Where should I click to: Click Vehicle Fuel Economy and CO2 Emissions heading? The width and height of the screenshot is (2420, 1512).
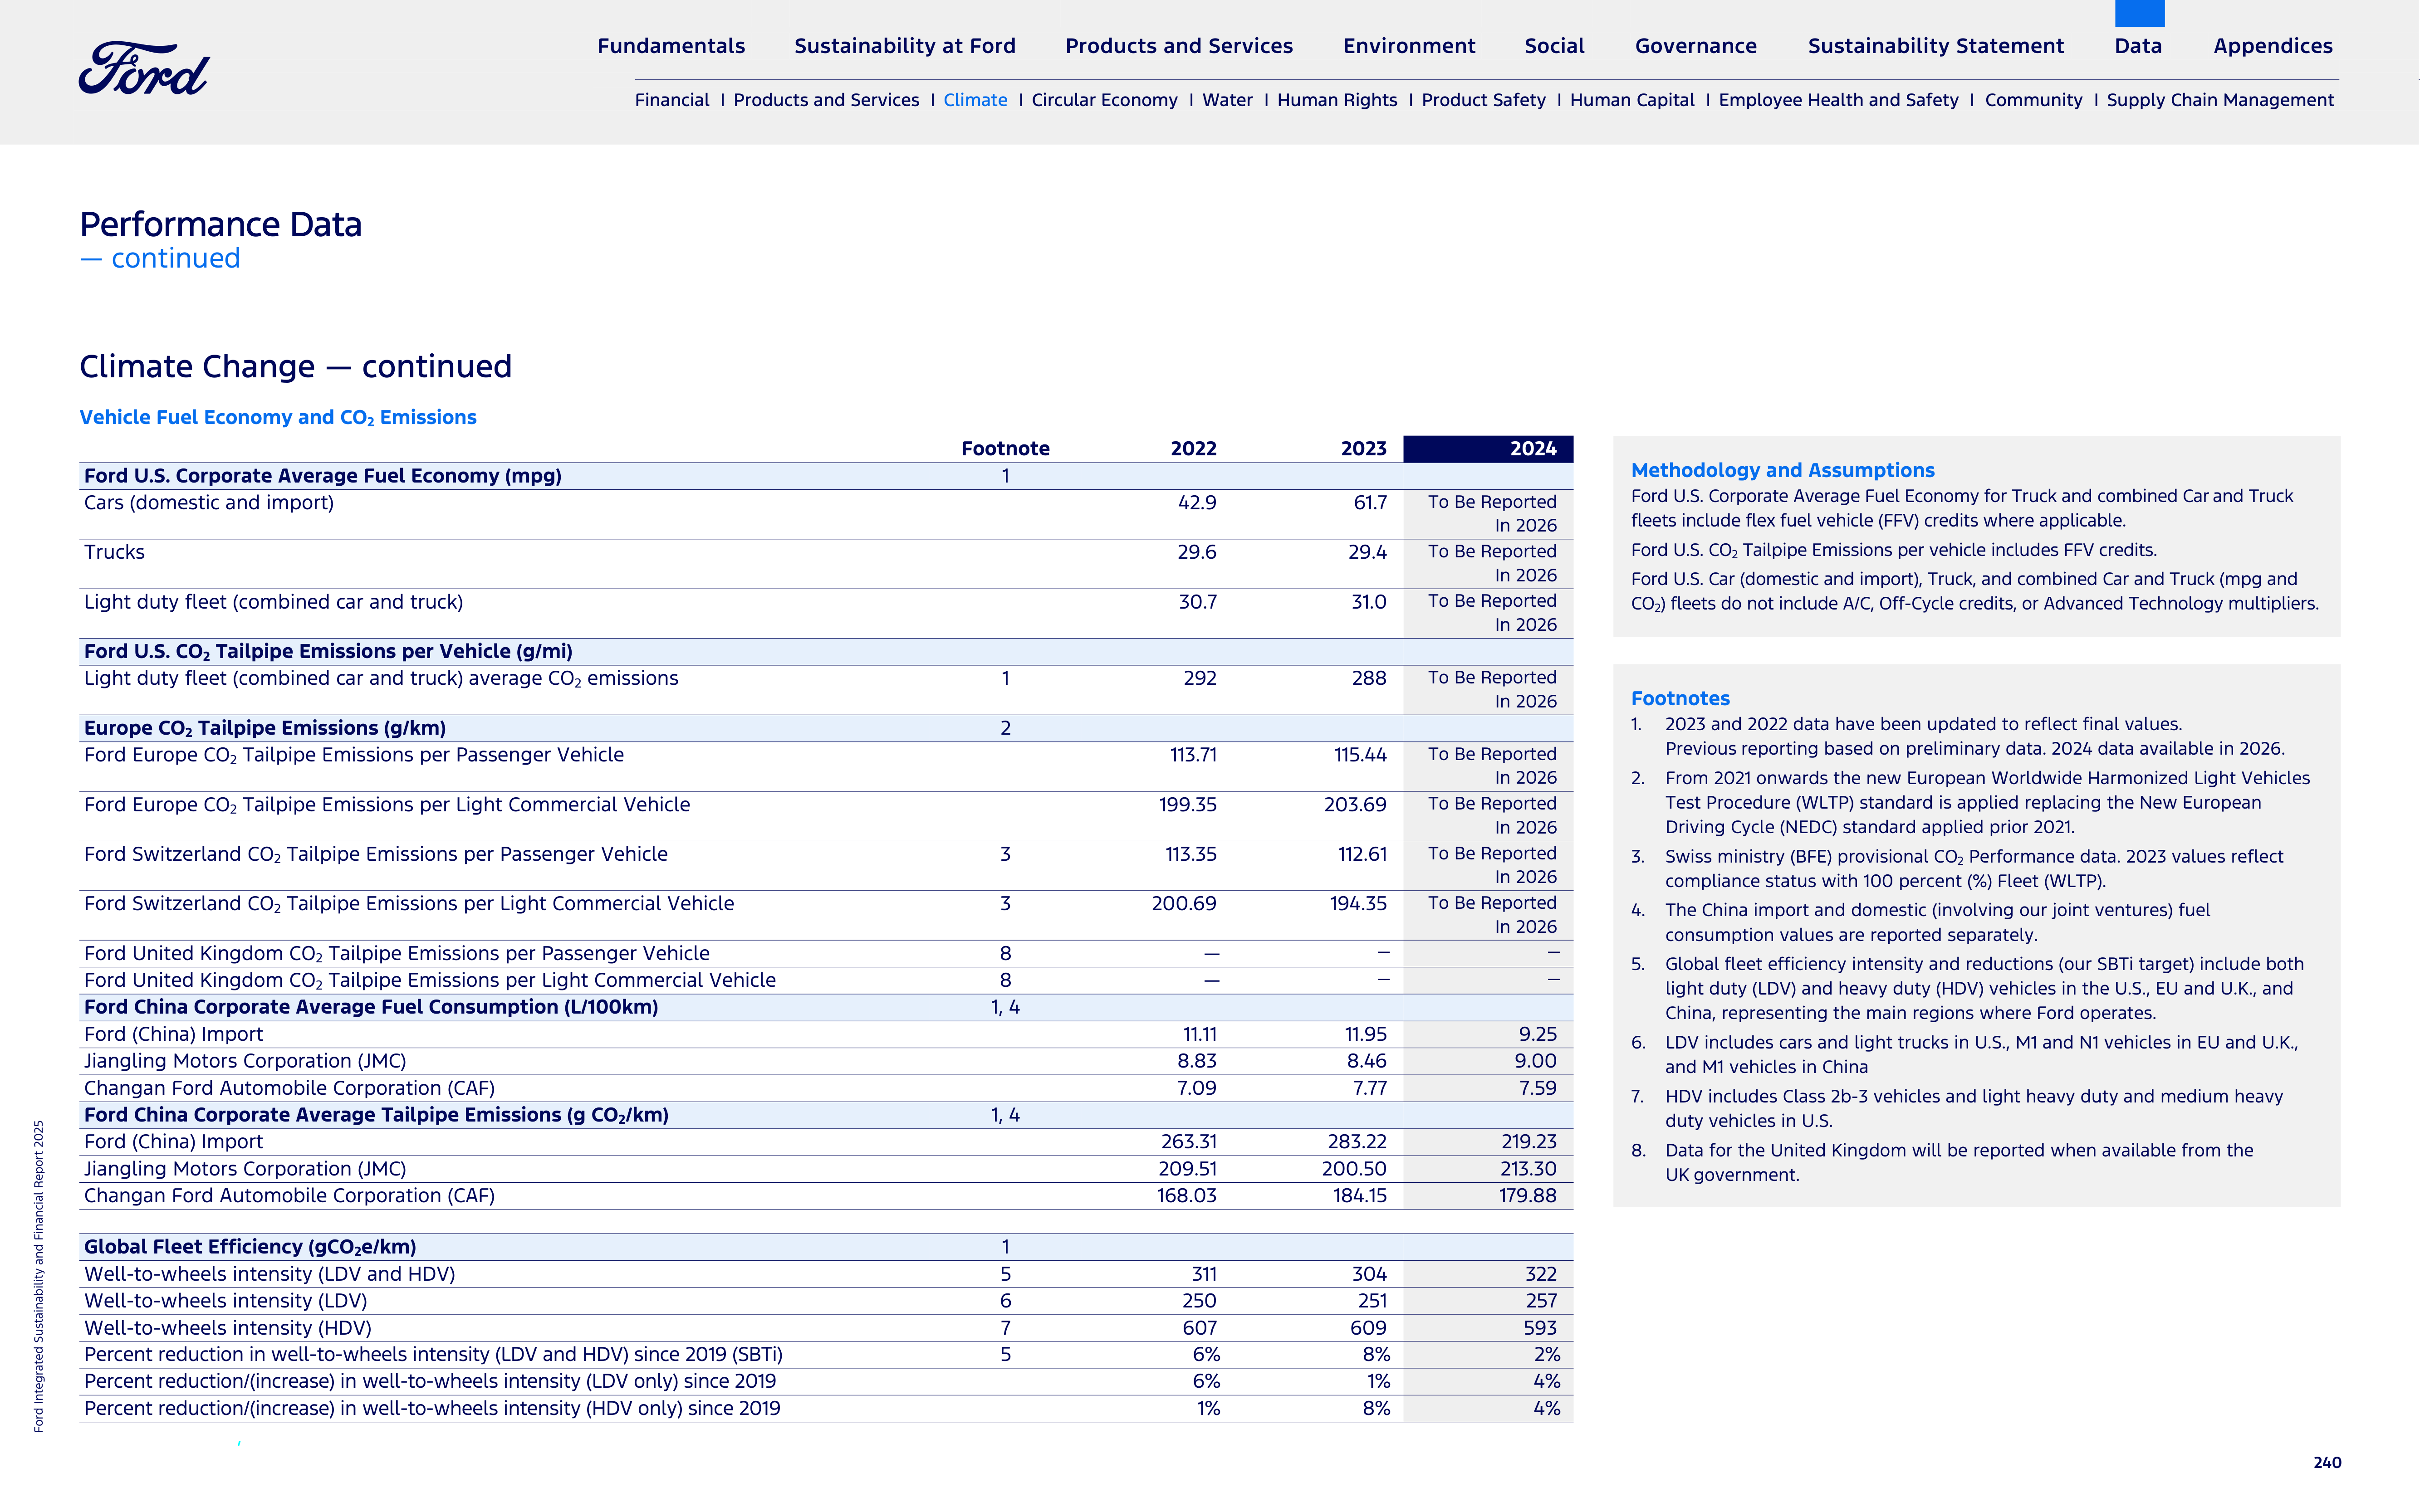(278, 418)
